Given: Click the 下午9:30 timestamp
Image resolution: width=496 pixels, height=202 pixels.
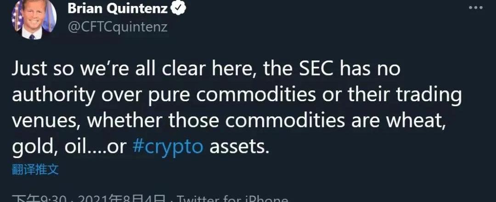Looking at the screenshot, I should click(x=40, y=199).
